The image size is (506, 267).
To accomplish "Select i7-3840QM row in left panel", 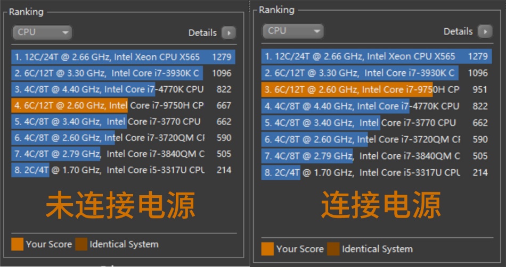I will pyautogui.click(x=123, y=154).
